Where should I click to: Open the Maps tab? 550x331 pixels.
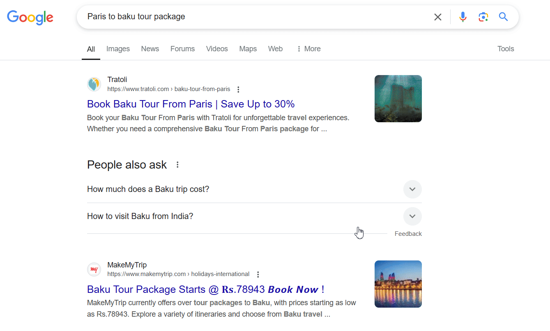[x=248, y=49]
